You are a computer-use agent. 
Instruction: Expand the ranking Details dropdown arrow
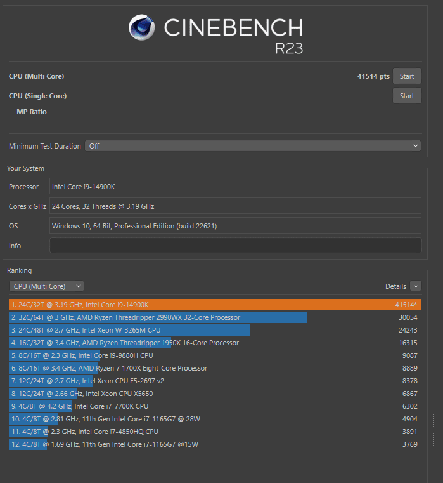[416, 286]
